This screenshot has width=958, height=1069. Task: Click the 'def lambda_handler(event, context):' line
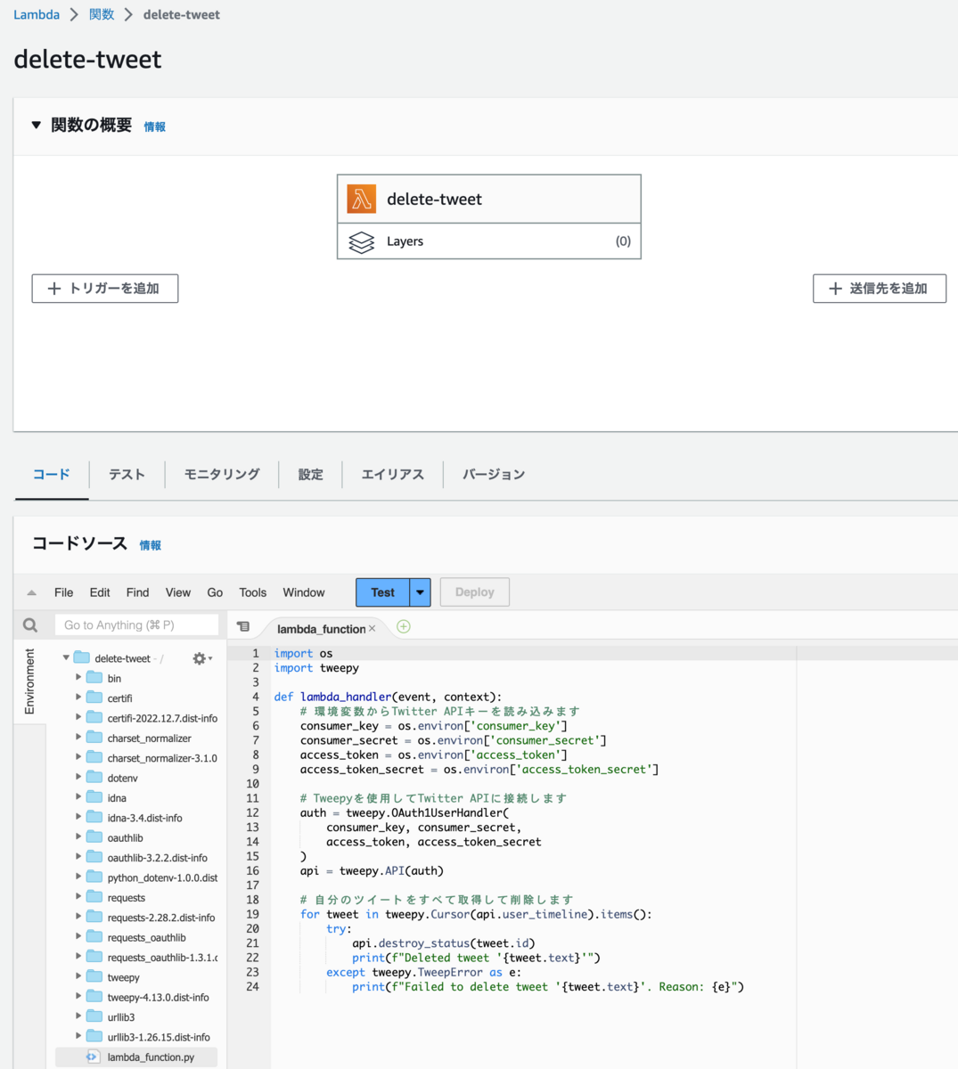click(x=388, y=698)
